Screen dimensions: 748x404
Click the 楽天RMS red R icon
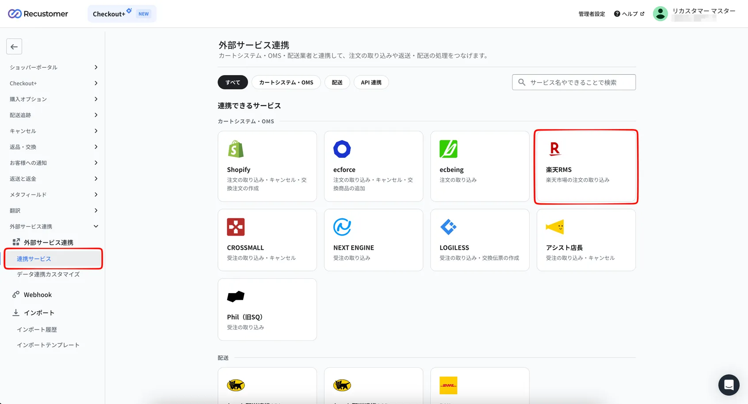tap(555, 149)
